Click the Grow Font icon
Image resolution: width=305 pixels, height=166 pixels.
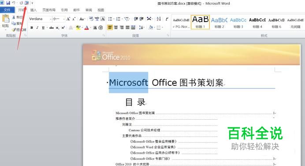[68, 19]
